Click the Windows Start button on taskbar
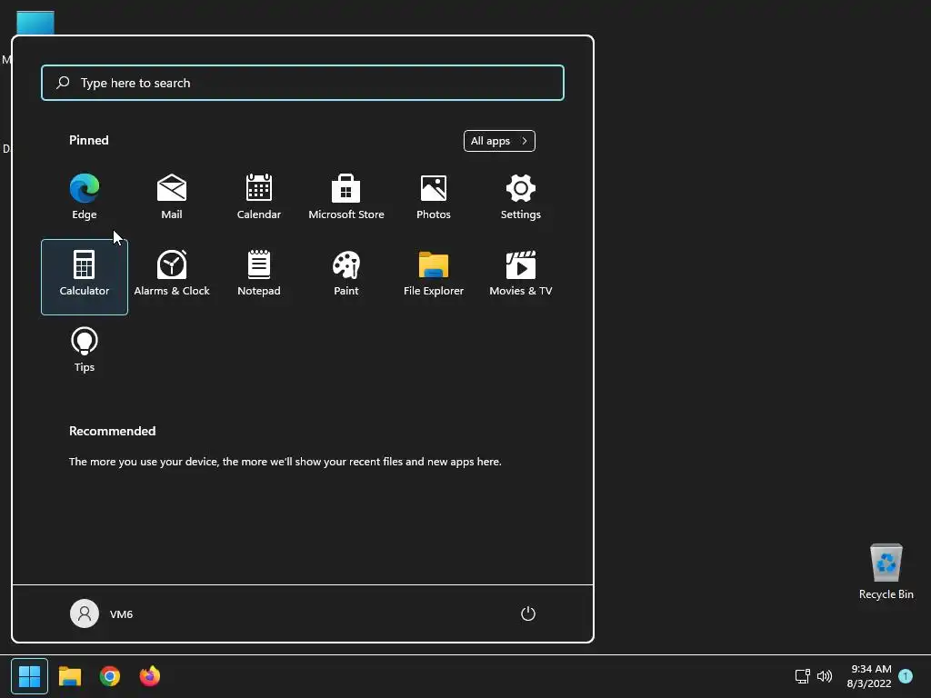The height and width of the screenshot is (698, 931). click(x=29, y=676)
